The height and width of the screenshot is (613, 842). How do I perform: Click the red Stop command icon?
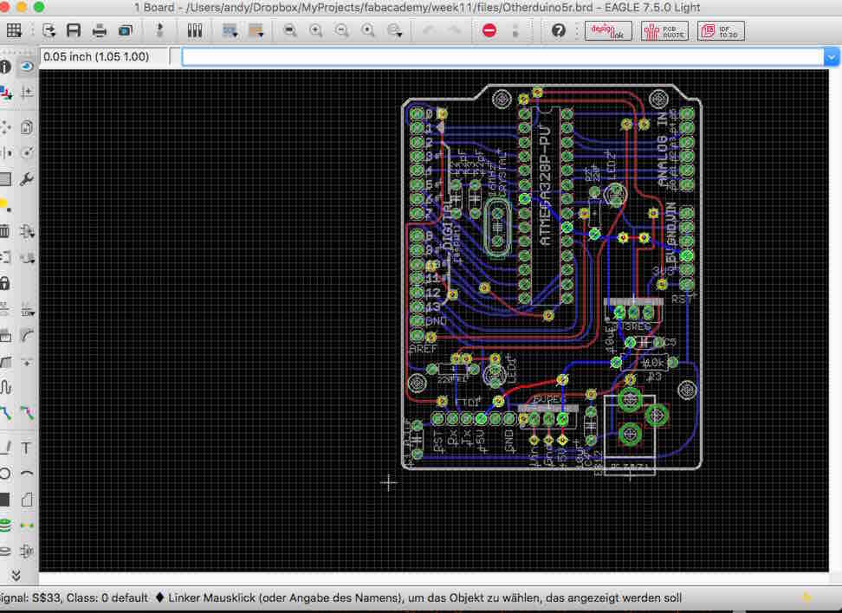coord(489,30)
